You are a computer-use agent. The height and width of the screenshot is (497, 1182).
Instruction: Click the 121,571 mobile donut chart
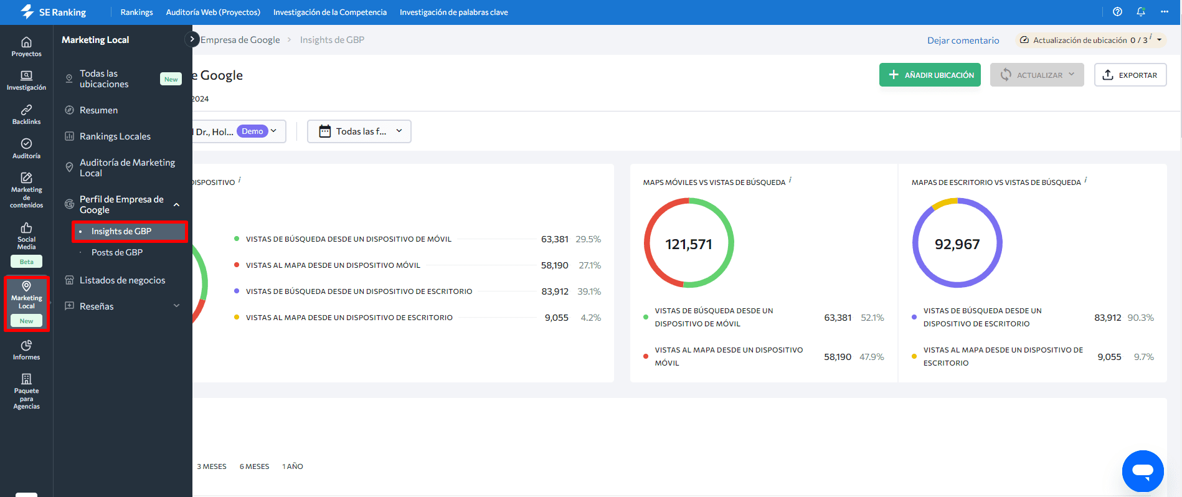click(689, 243)
